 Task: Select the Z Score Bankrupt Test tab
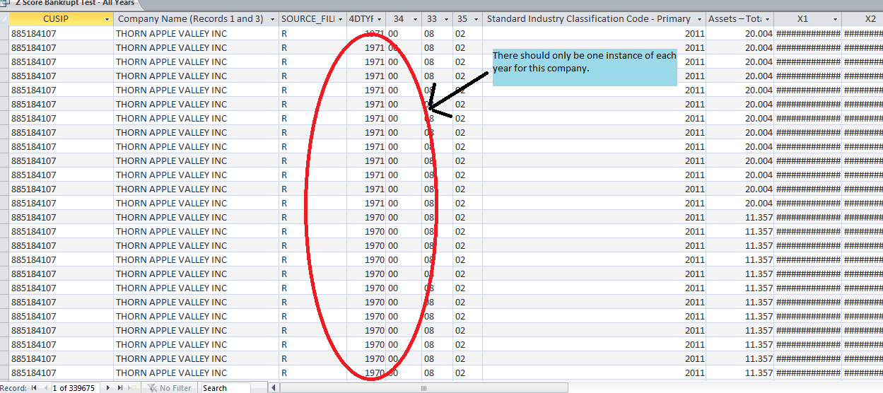tap(74, 4)
